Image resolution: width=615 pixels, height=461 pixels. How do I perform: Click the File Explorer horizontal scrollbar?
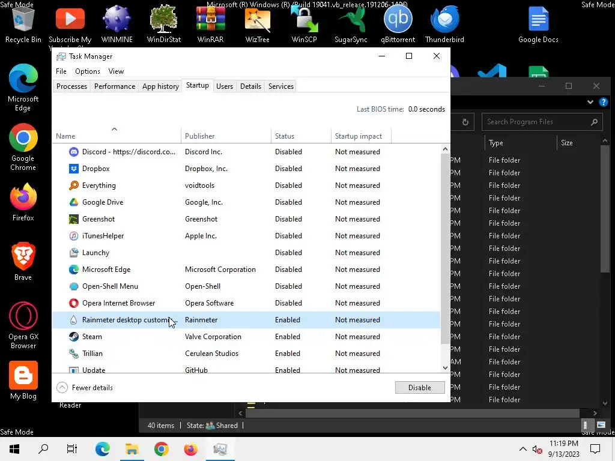pyautogui.click(x=413, y=413)
